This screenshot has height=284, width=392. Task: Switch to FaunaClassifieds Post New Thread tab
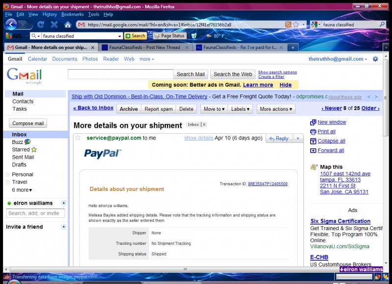pyautogui.click(x=145, y=47)
